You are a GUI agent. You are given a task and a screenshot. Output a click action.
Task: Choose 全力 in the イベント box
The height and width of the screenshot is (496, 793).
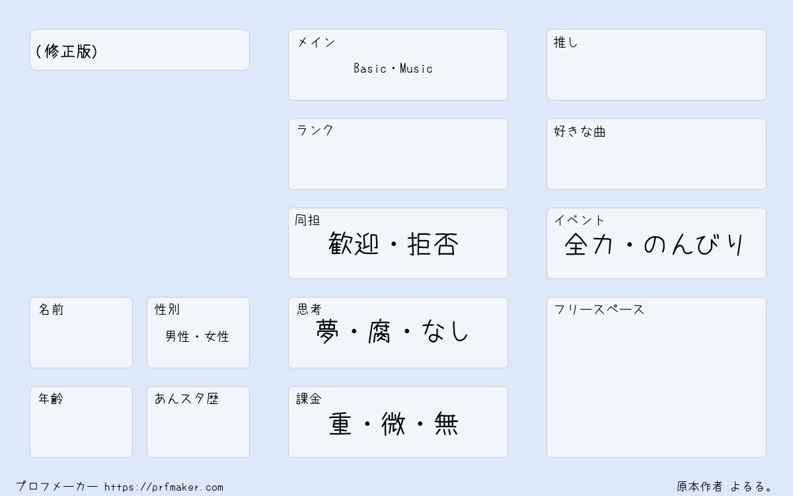click(589, 244)
